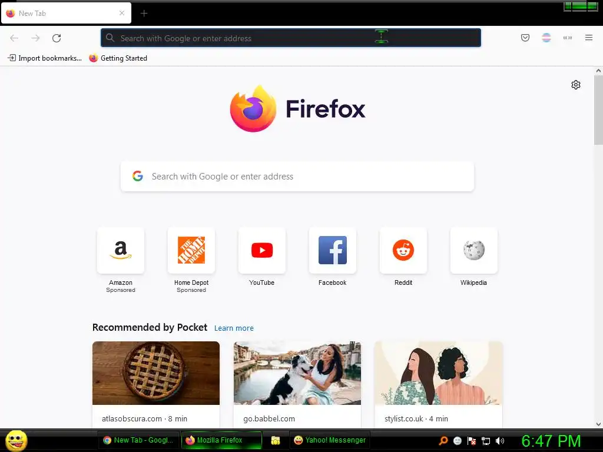603x452 pixels.
Task: Click the go.babbel.com source label
Action: coord(269,418)
